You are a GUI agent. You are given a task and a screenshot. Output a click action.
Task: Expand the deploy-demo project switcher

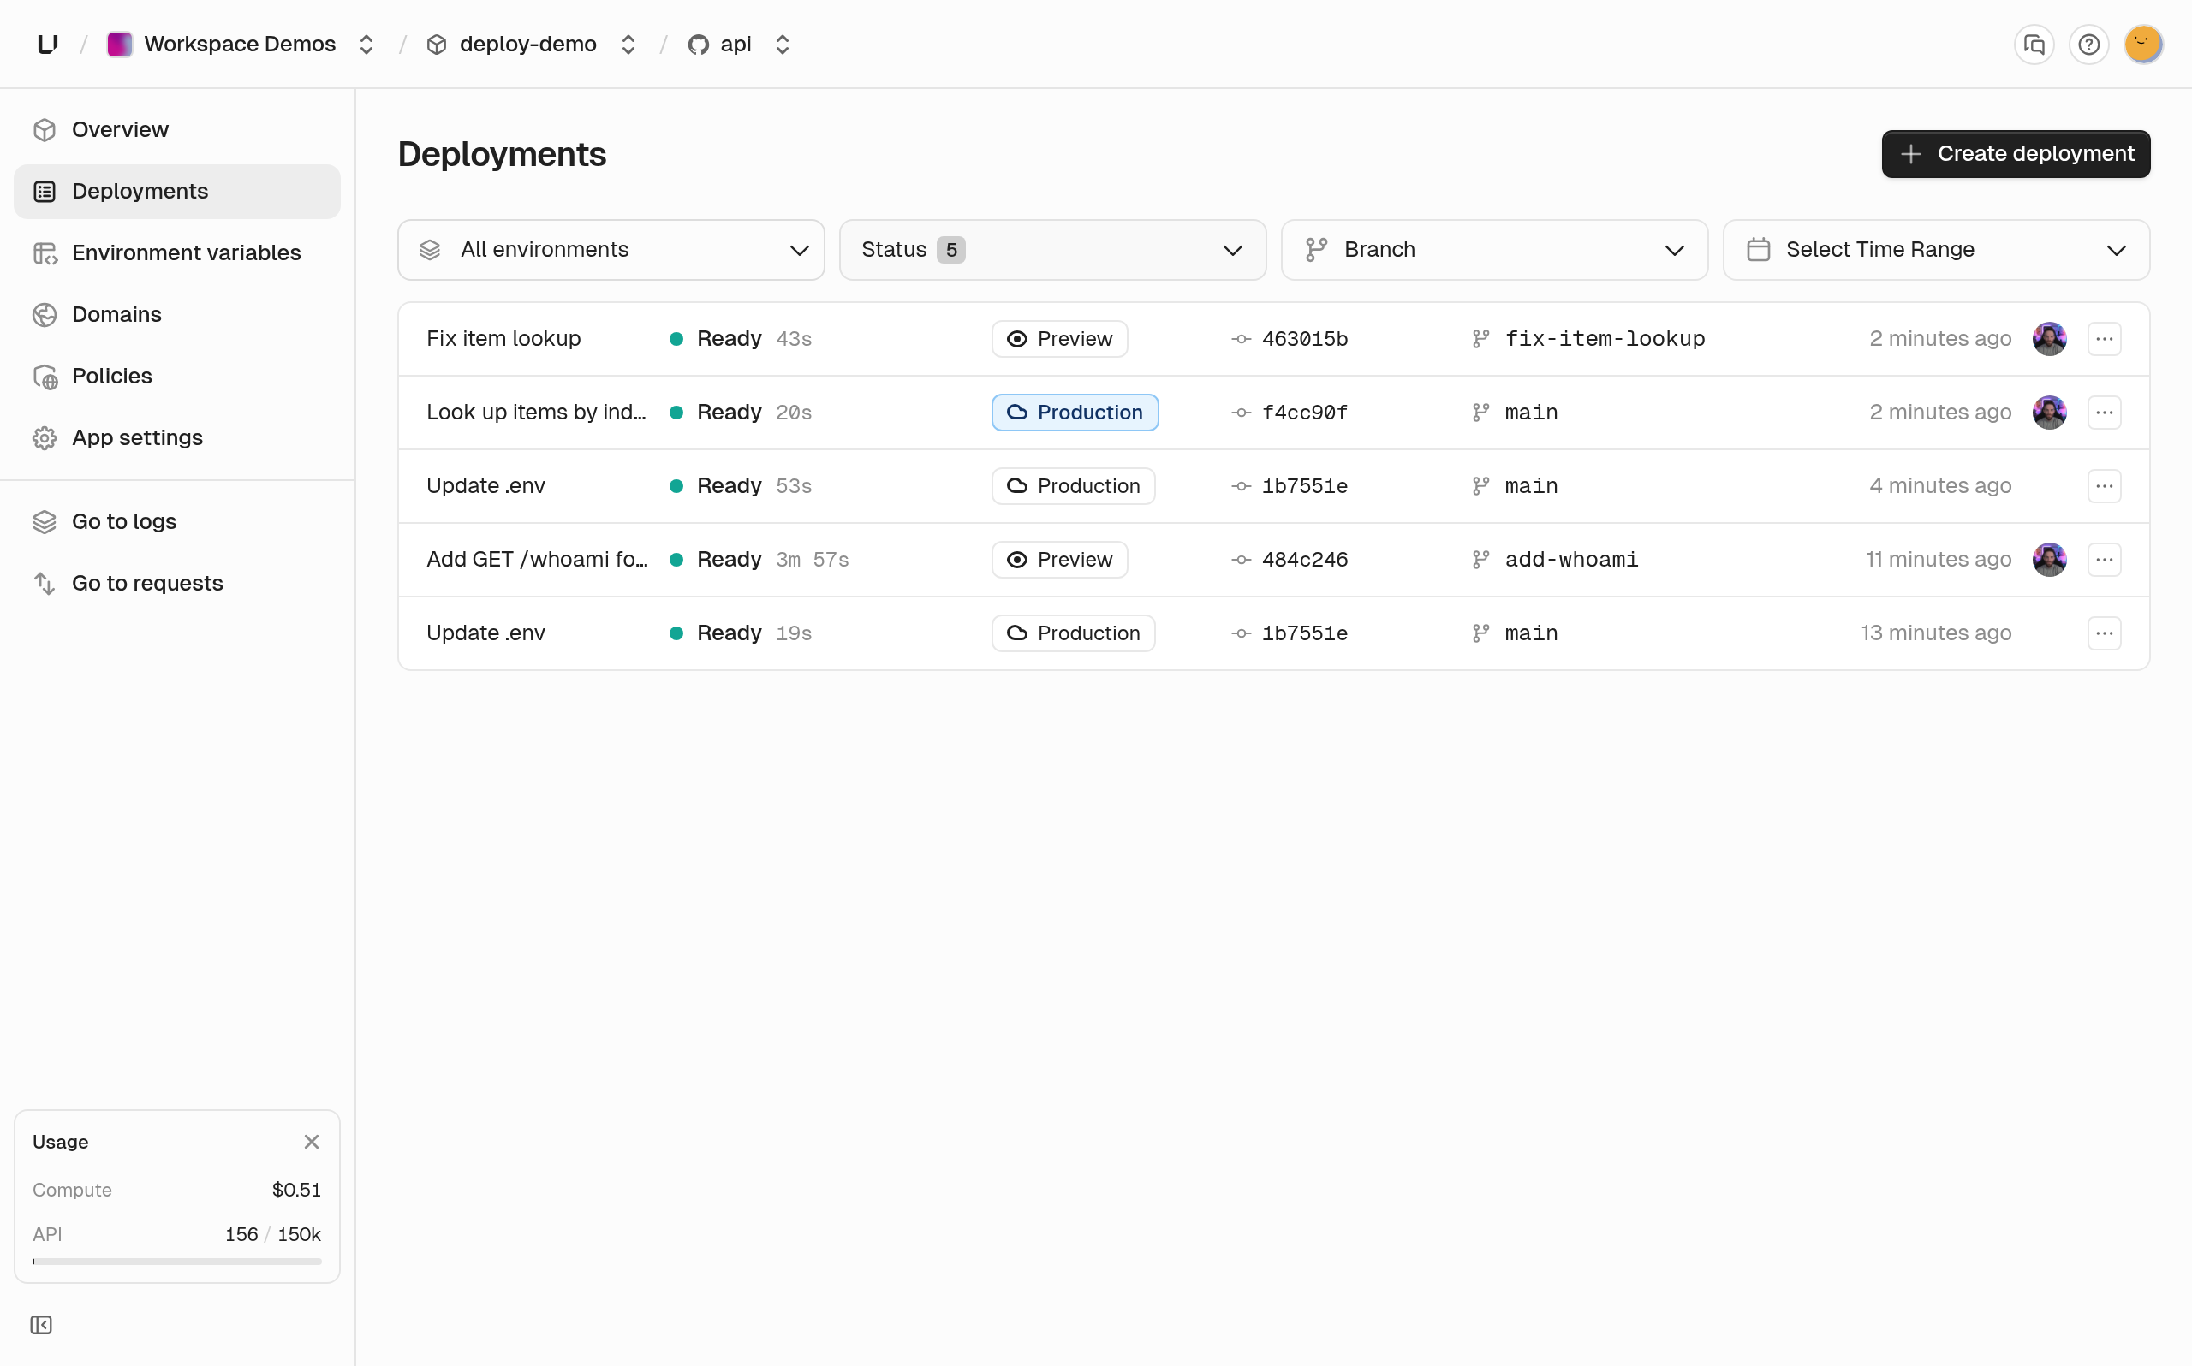click(628, 45)
